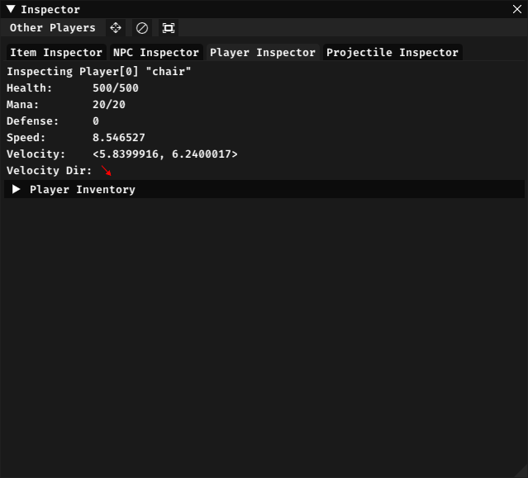Click the Inspector title text
Viewport: 528px width, 478px height.
coord(50,9)
